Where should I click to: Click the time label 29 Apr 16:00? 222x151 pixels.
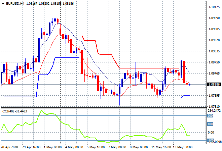tap(31, 147)
